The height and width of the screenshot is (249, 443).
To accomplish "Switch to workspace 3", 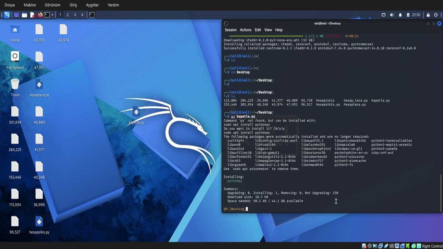I will point(75,15).
